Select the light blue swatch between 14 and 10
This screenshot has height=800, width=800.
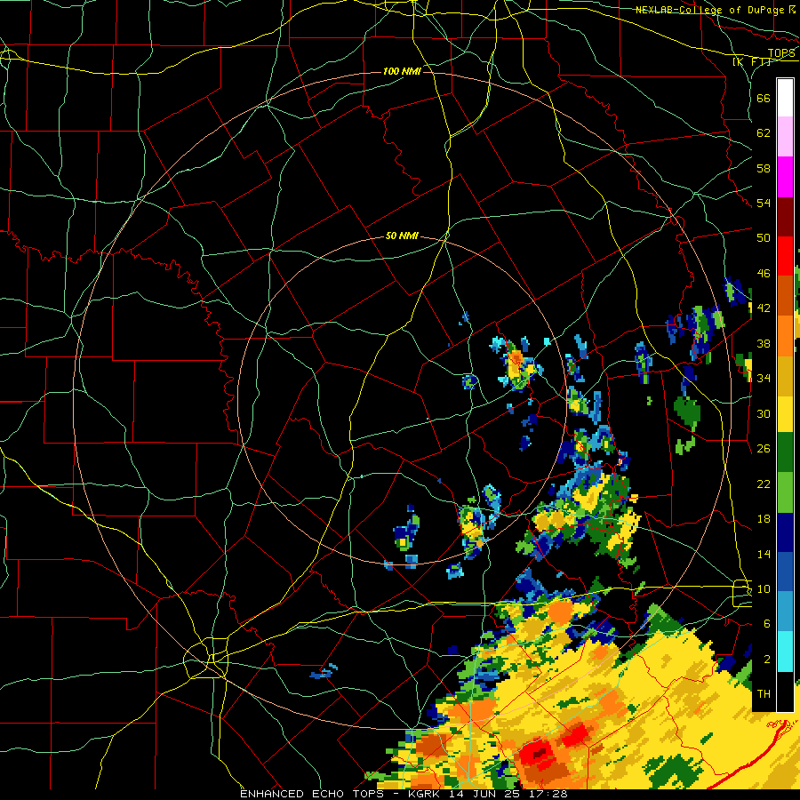(785, 612)
